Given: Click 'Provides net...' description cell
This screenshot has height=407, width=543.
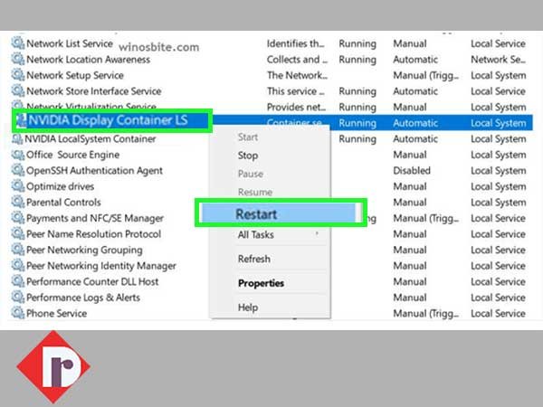Looking at the screenshot, I should click(x=297, y=108).
